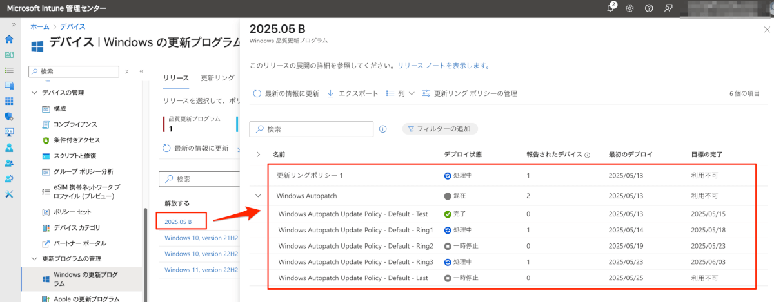Collapse the 更新プログラムの管理 section

click(35, 259)
